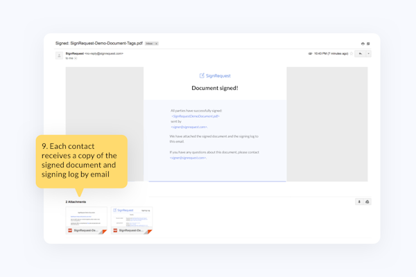The image size is (416, 277).
Task: Reply to the SignRequest email
Action: coord(361,54)
